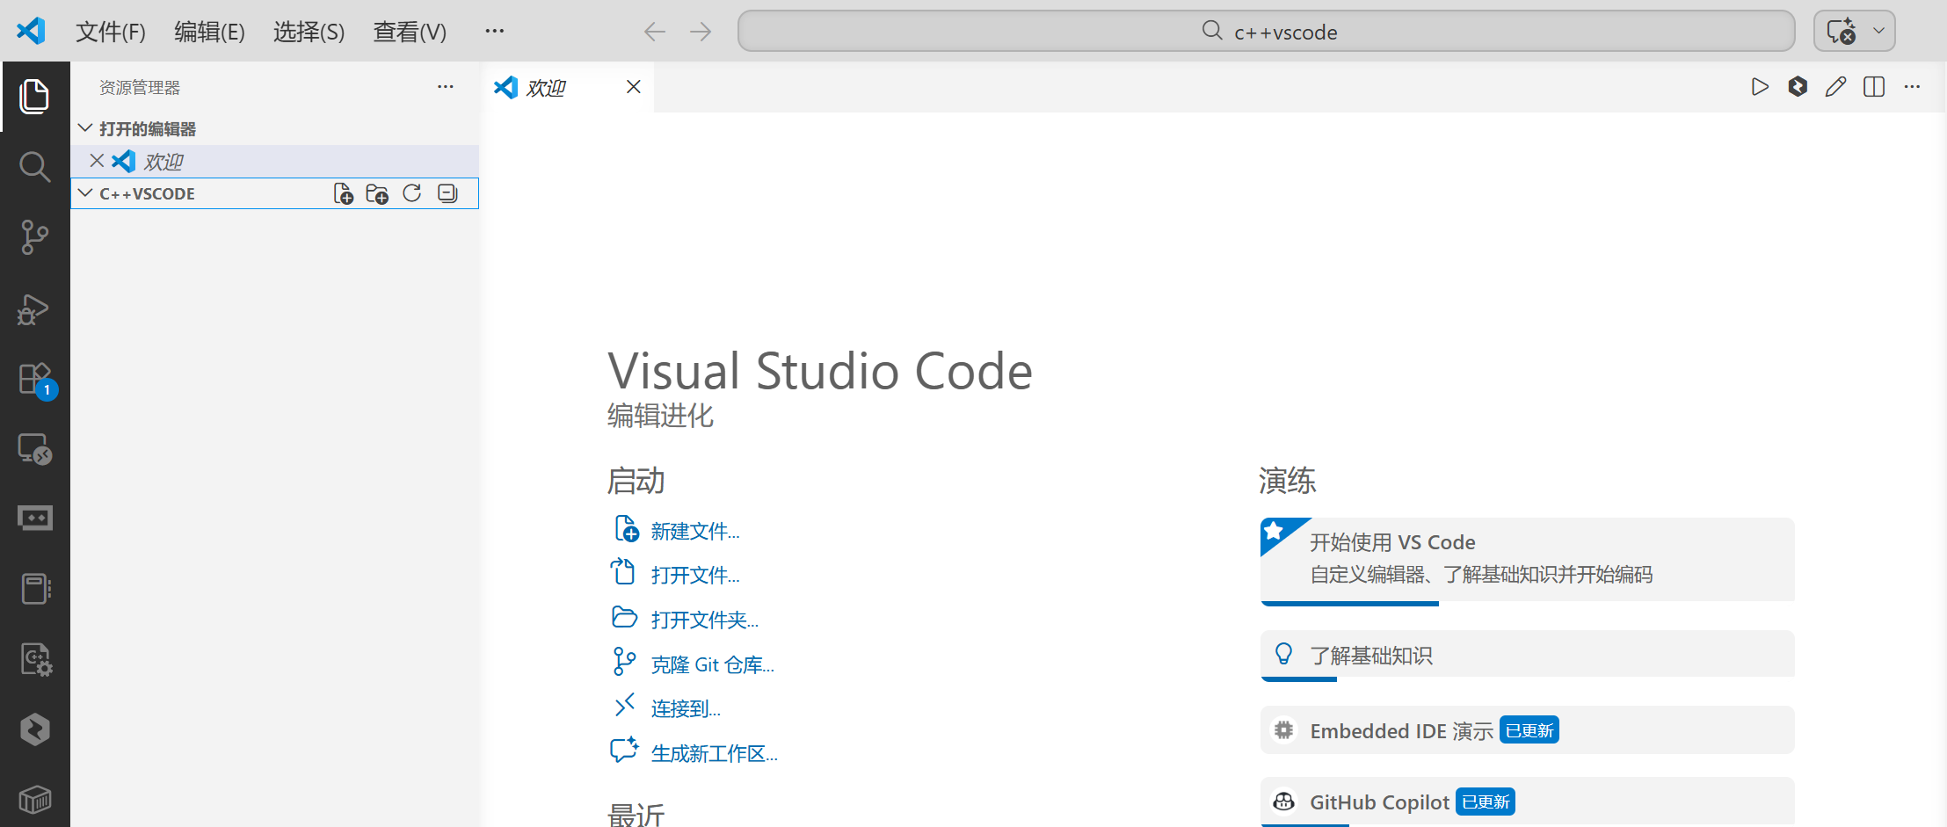Click the run triangle icon in the editor toolbar

[x=1760, y=87]
